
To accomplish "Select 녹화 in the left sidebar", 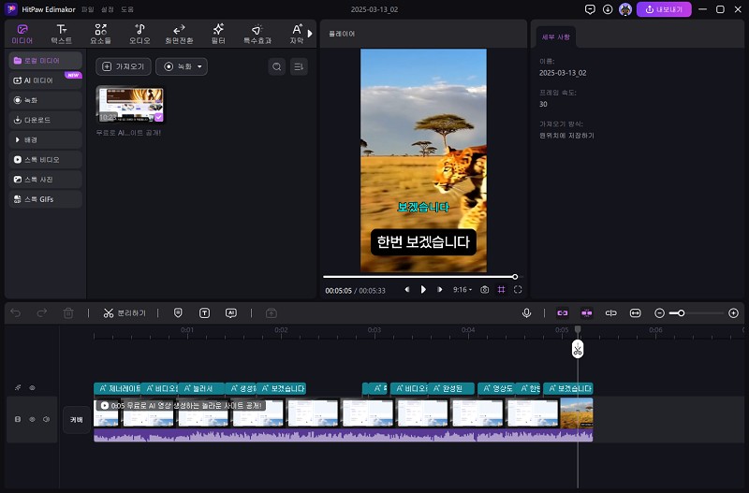I will [46, 100].
